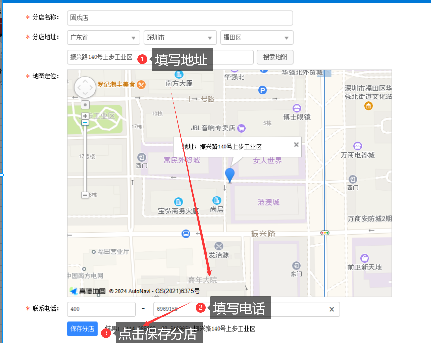Click the zoom slider track on map

coord(85,159)
